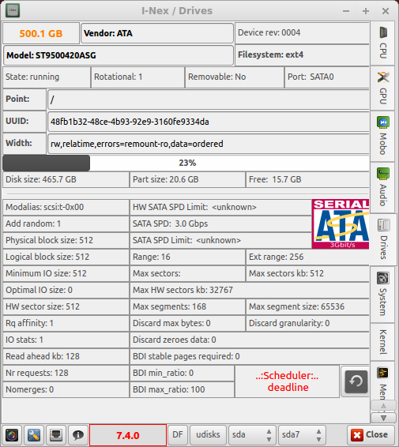The image size is (399, 447).
Task: Click tab scroll up arrow
Action: (x=383, y=406)
